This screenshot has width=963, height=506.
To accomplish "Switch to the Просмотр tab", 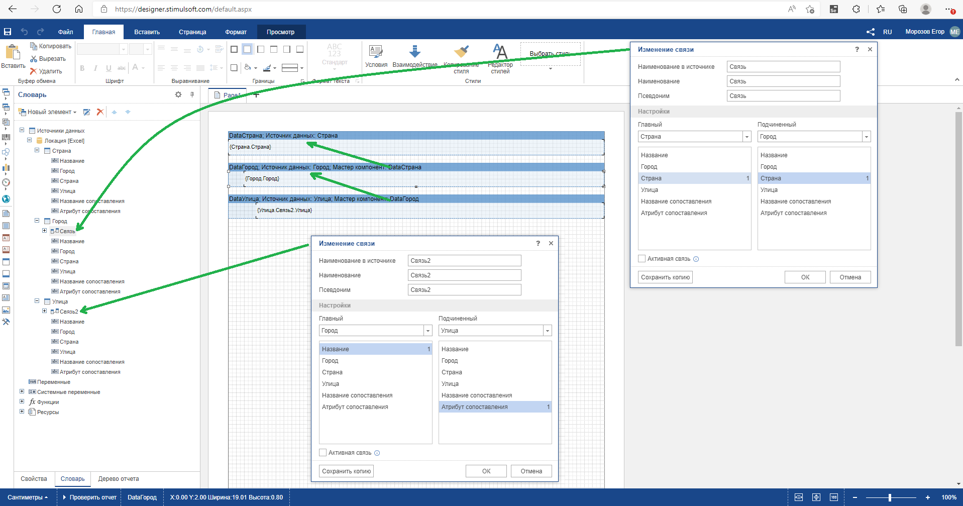I will tap(281, 32).
